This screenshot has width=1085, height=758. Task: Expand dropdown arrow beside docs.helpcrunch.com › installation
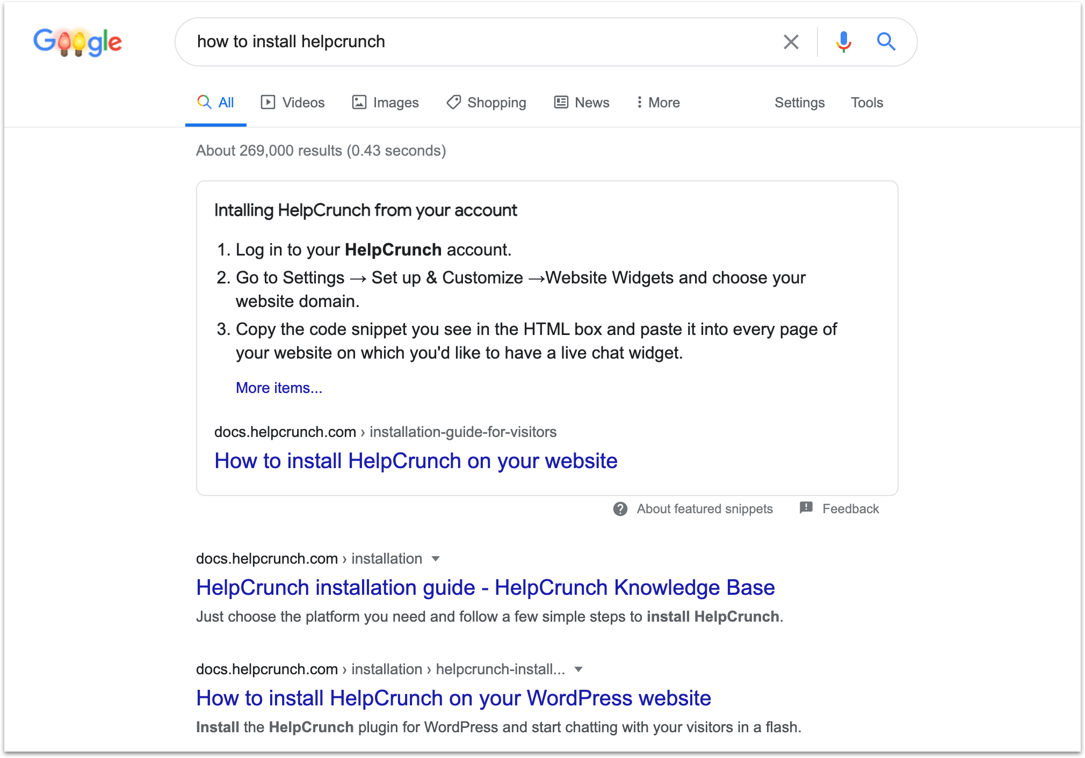tap(436, 559)
